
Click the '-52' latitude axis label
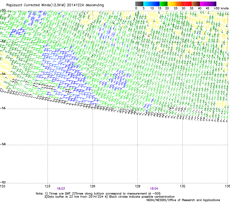pos(3,41)
